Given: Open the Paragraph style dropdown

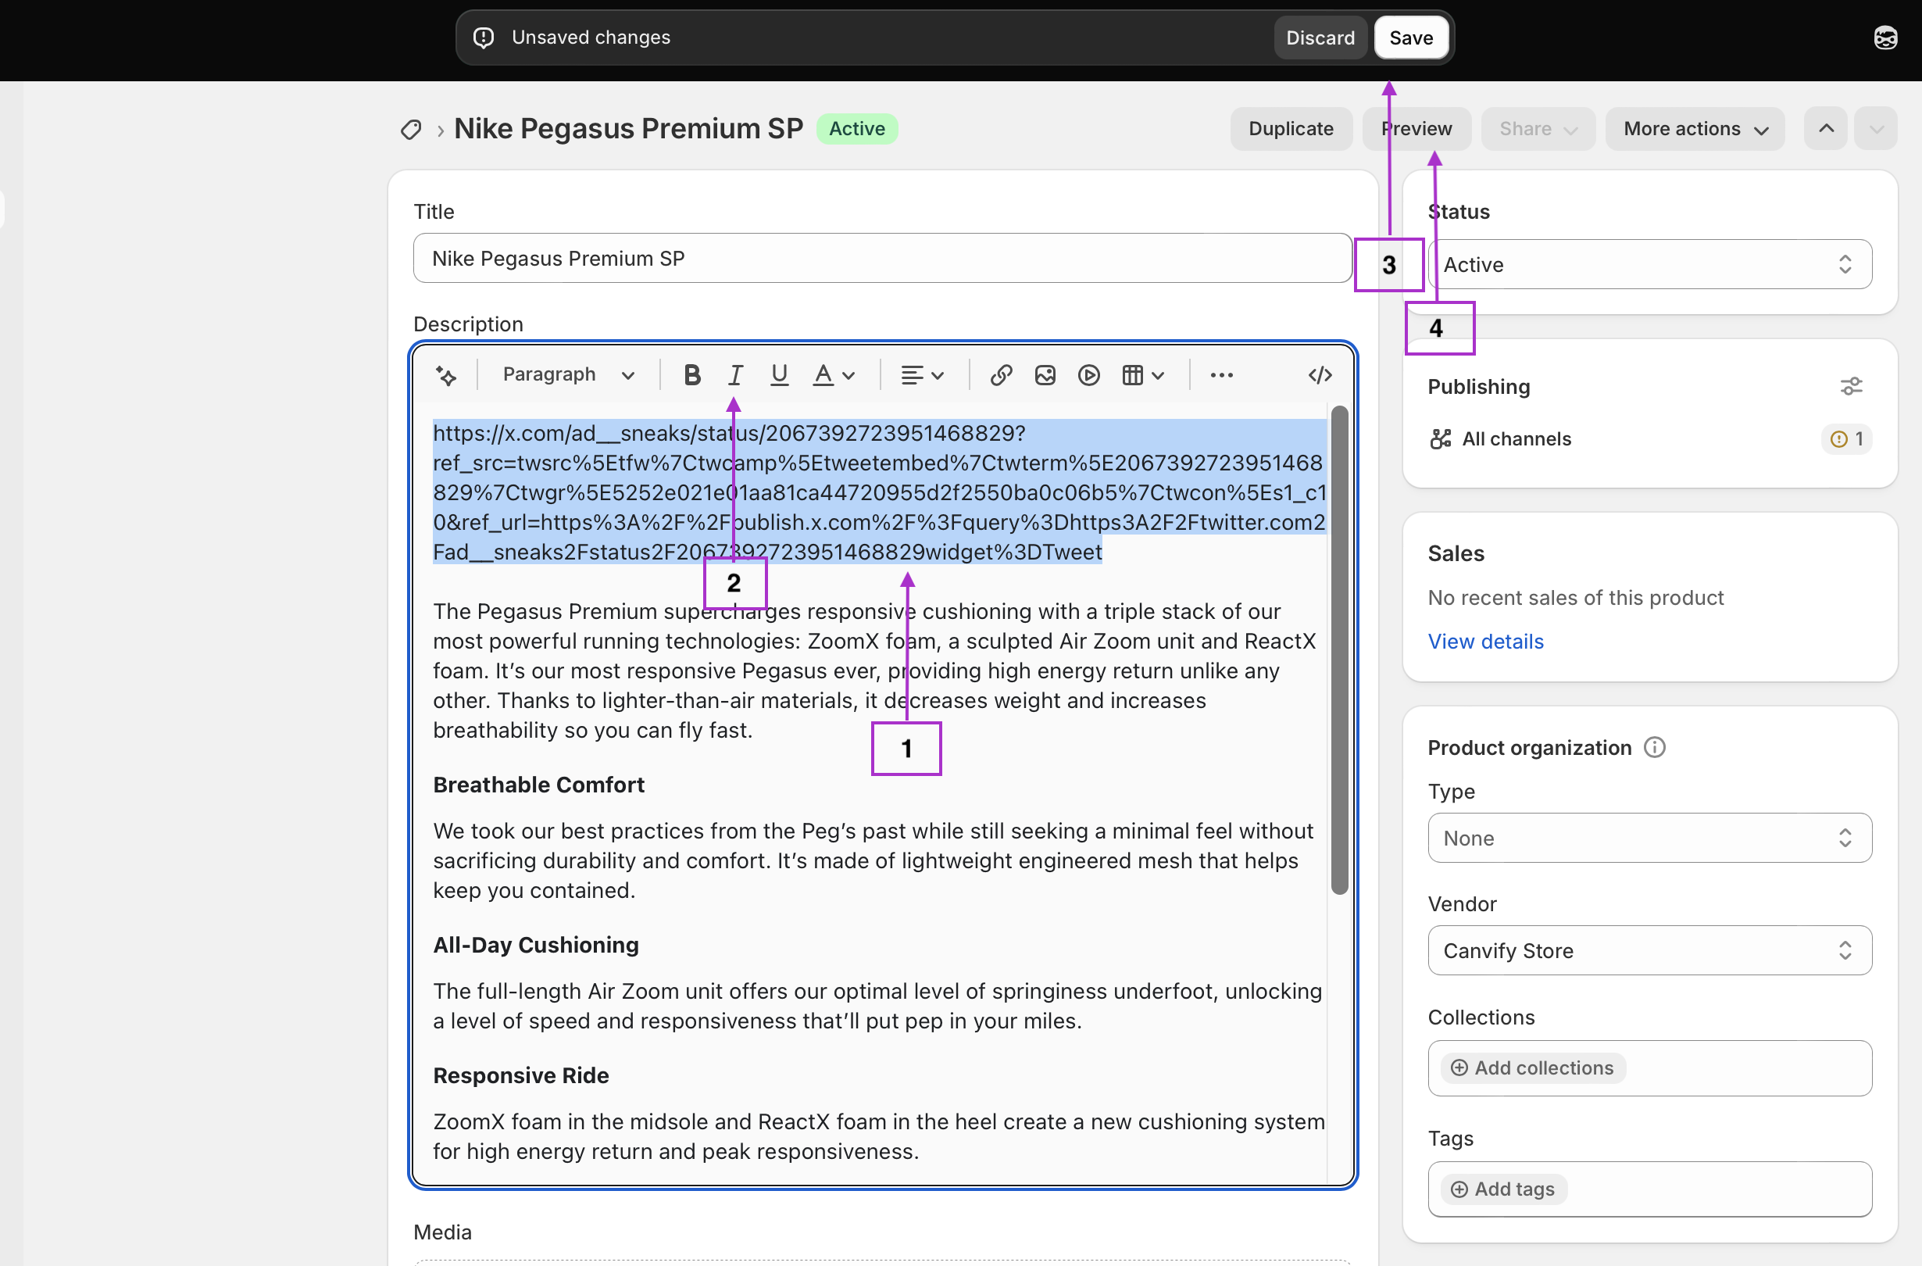Looking at the screenshot, I should 569,374.
